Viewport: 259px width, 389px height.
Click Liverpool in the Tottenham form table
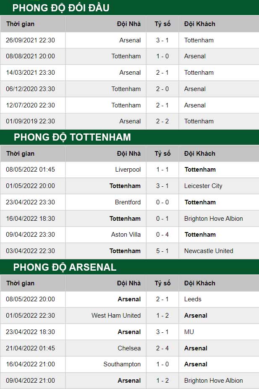pos(128,170)
